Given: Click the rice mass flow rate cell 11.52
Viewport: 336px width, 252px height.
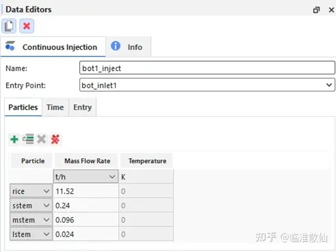Looking at the screenshot, I should point(86,191).
